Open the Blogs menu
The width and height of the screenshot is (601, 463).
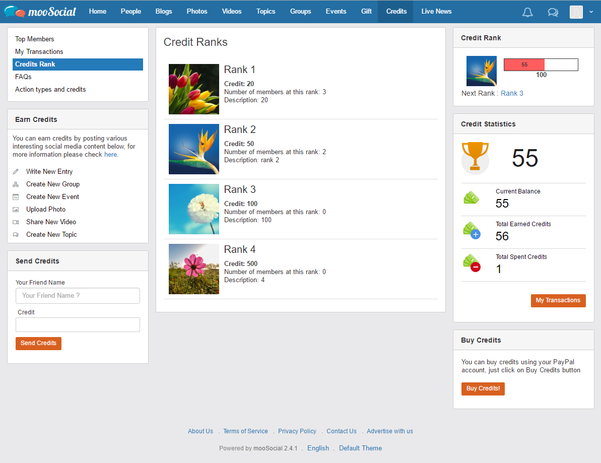[x=164, y=12]
